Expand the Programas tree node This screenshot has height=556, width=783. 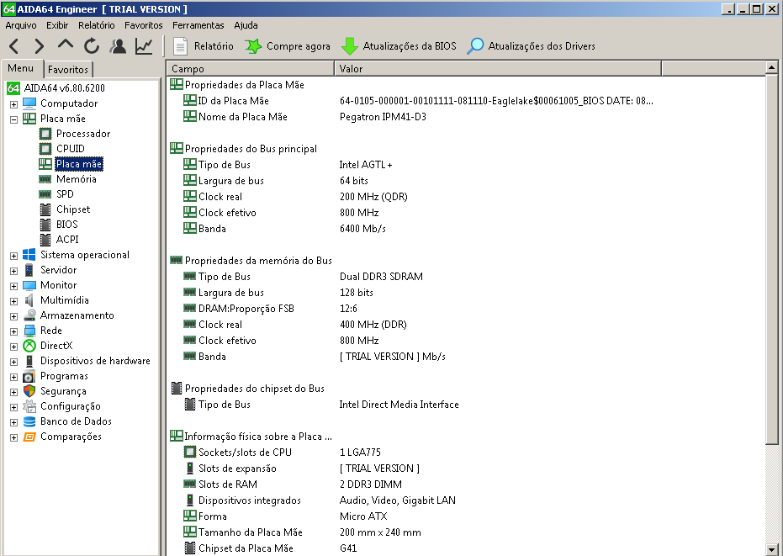(14, 377)
